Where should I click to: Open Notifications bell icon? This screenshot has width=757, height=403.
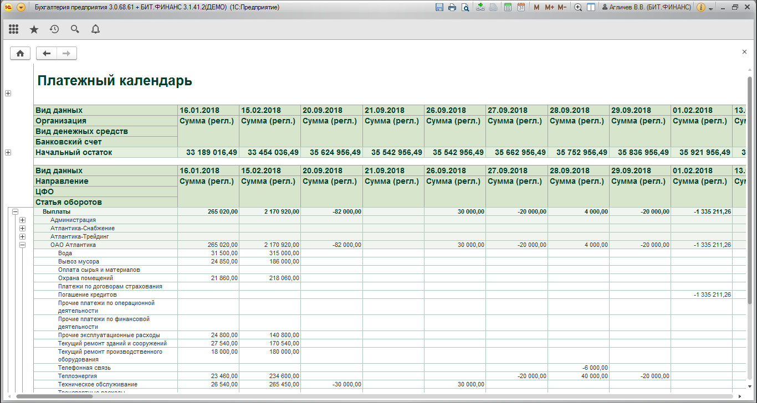(95, 29)
